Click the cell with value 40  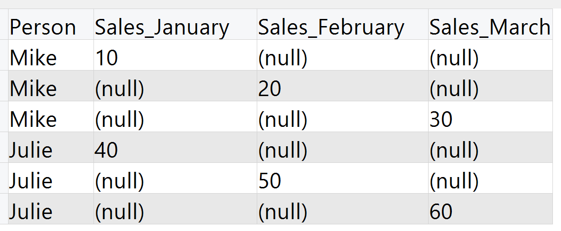point(175,147)
